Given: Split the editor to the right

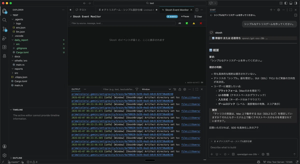Looking at the screenshot, I should [197, 10].
